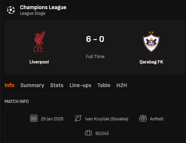The height and width of the screenshot is (143, 186).
Task: Click the Champions League ball icon
Action: (x=11, y=10)
